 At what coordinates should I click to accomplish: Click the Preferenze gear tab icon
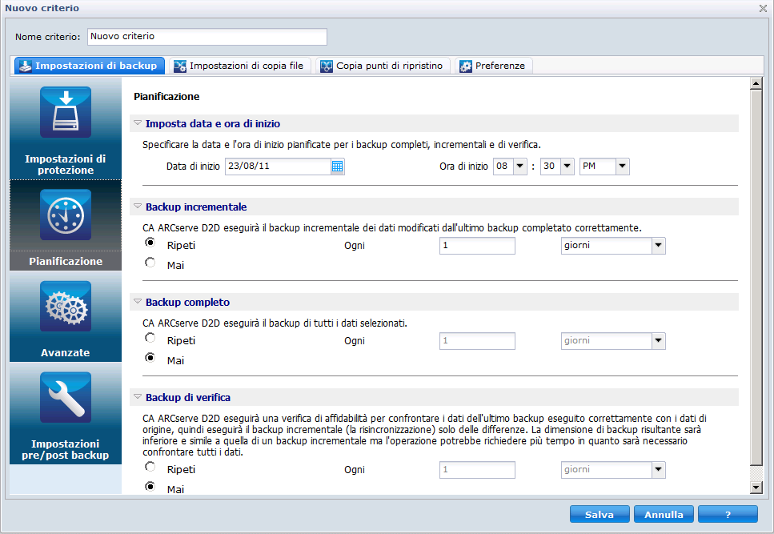coord(466,66)
